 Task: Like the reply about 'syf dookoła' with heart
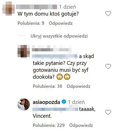[x=108, y=66]
